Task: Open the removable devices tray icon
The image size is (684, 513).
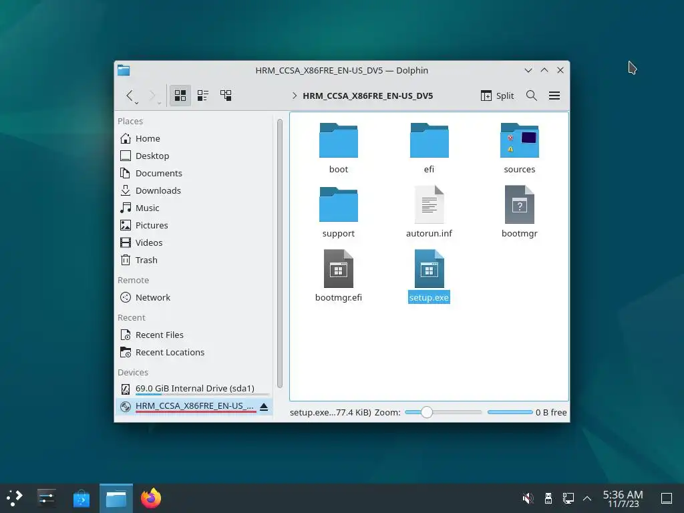Action: tap(548, 498)
